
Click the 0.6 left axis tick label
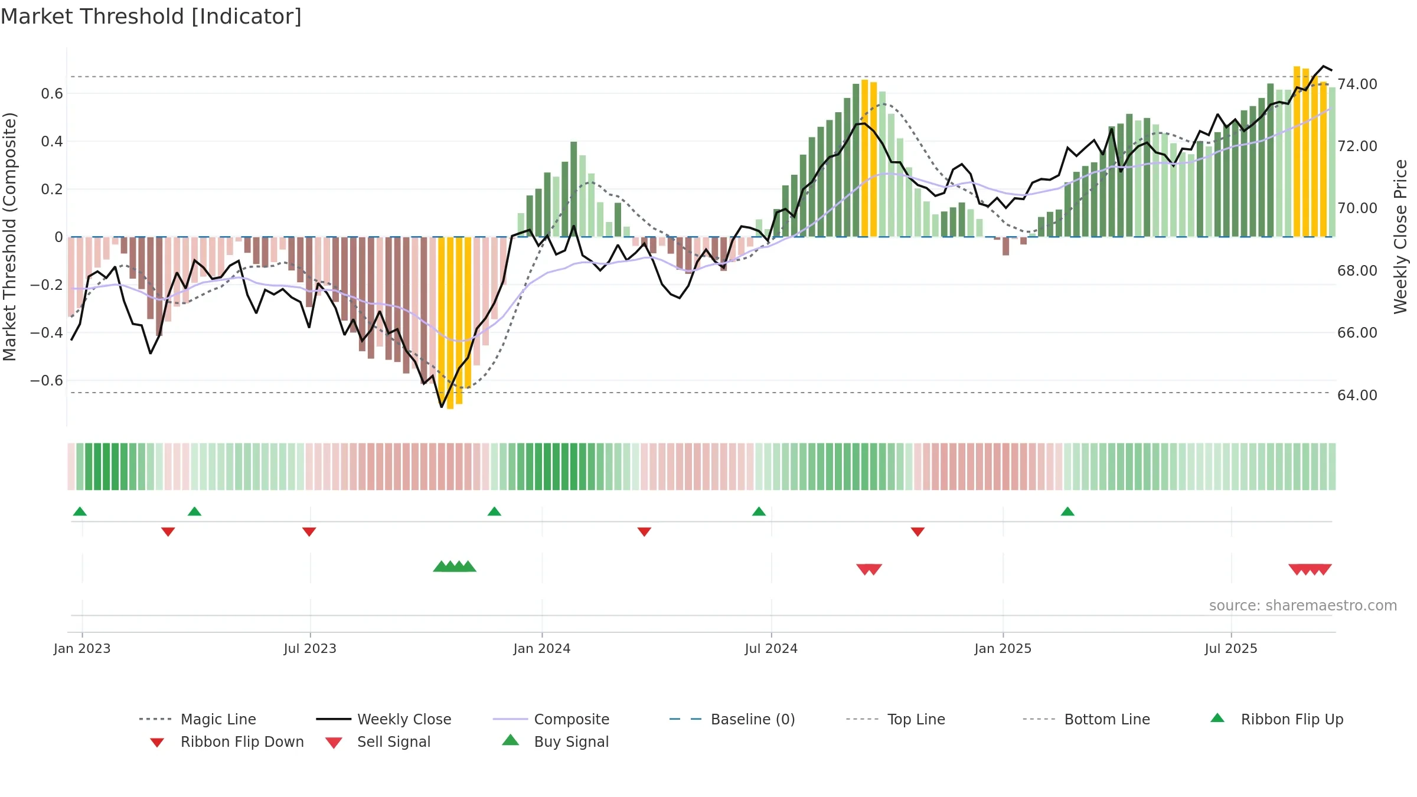coord(52,93)
